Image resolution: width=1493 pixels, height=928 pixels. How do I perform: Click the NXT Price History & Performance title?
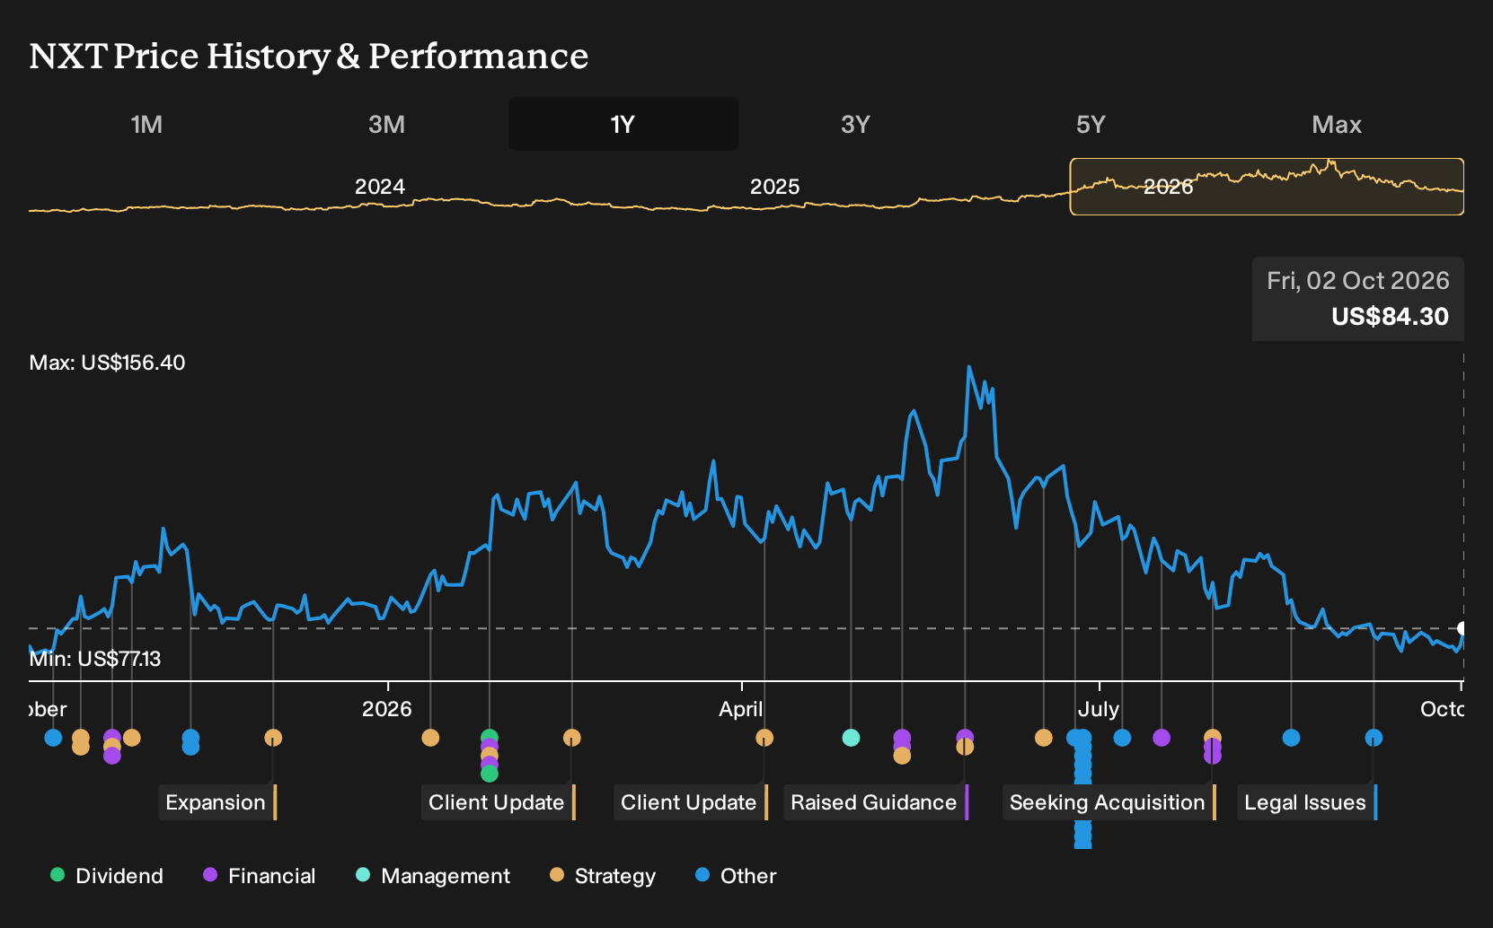point(309,56)
